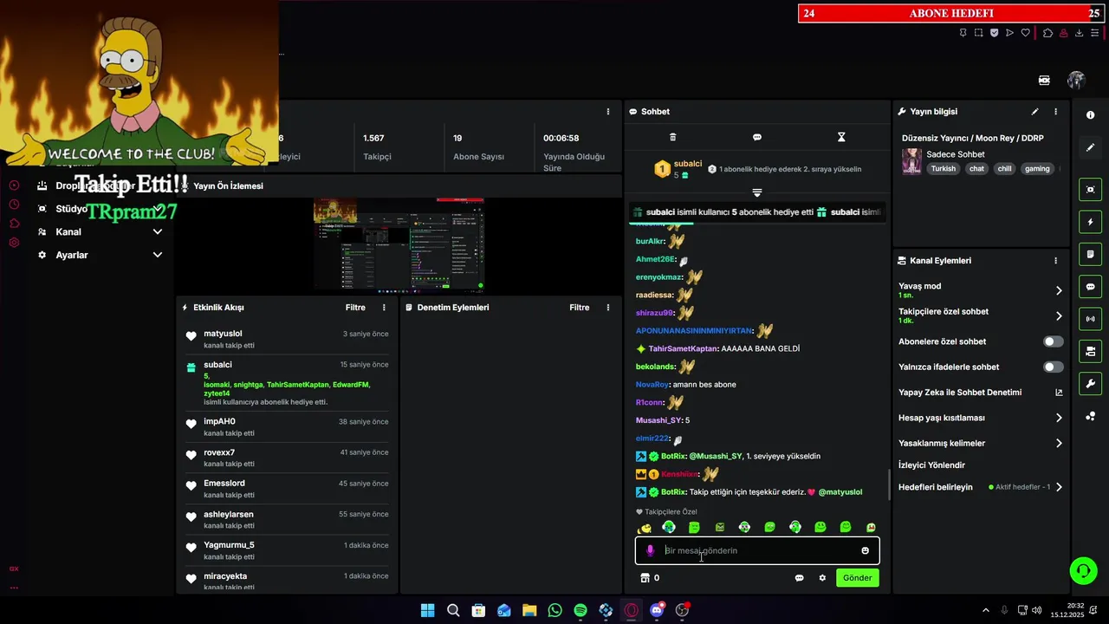Open Windows Start menu on taskbar
Viewport: 1109px width, 624px height.
point(427,610)
